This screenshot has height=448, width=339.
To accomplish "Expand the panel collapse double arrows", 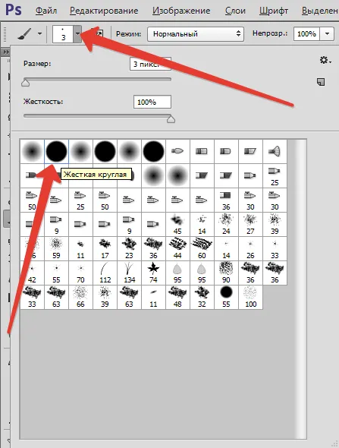I will pyautogui.click(x=6, y=52).
